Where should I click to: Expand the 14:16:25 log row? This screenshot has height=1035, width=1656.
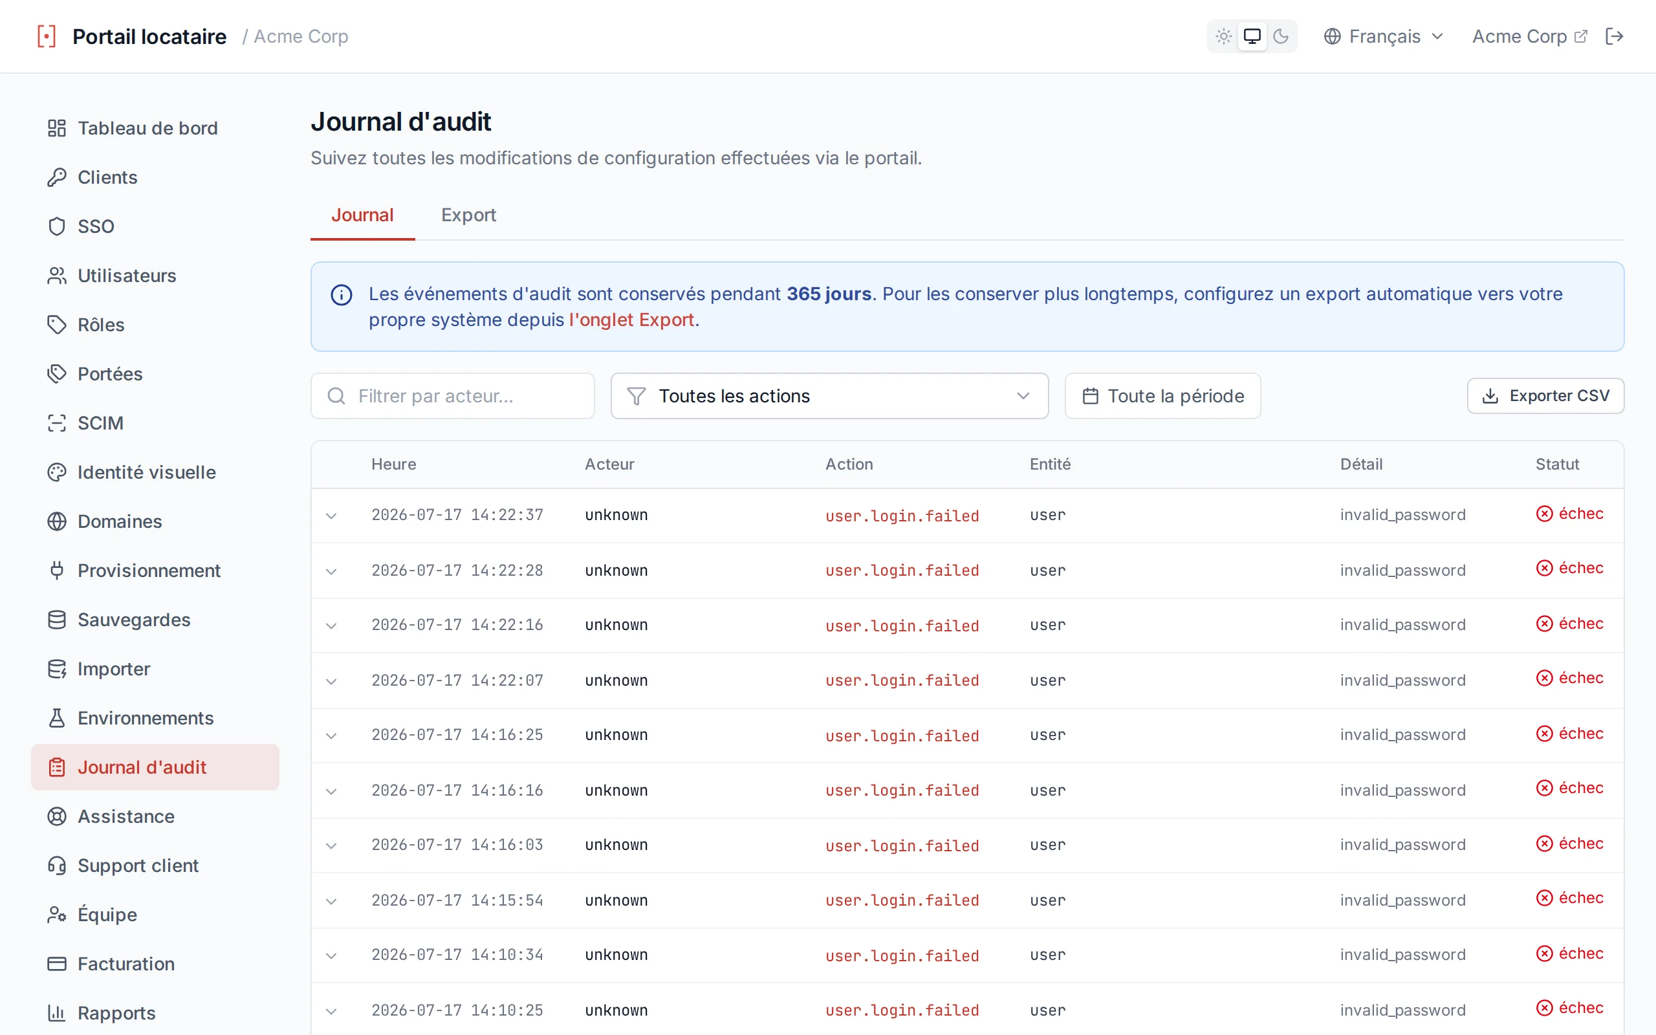click(x=331, y=736)
